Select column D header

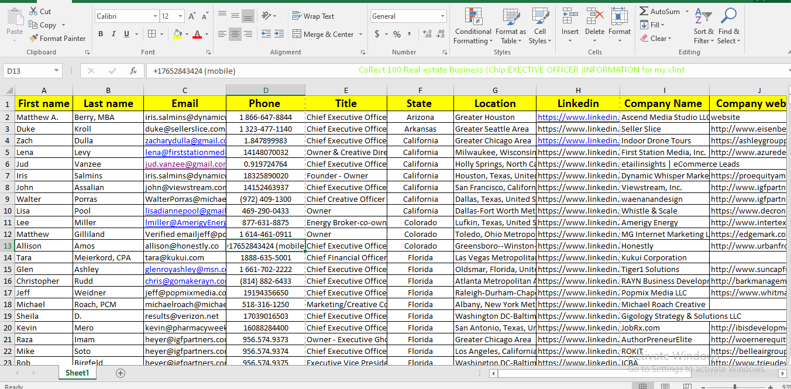[266, 90]
